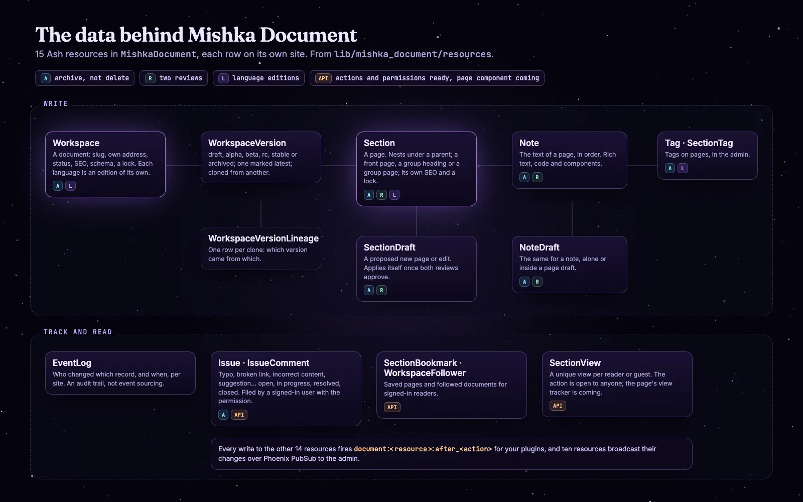
Task: Click 'A proposed new page or edit' description
Action: click(x=411, y=268)
